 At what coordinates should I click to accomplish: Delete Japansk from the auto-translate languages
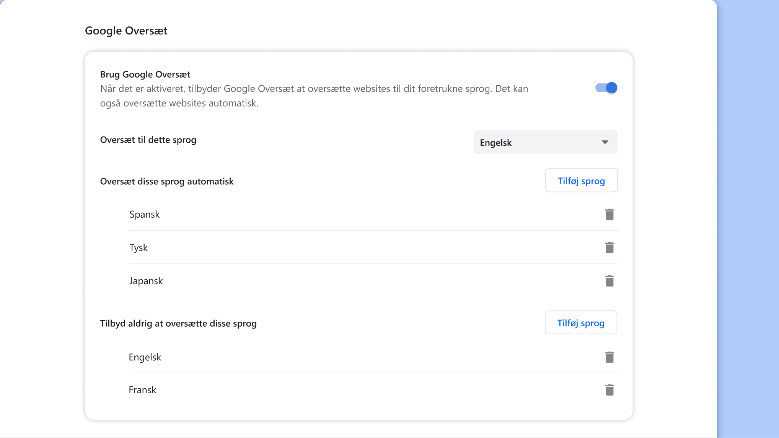click(610, 280)
